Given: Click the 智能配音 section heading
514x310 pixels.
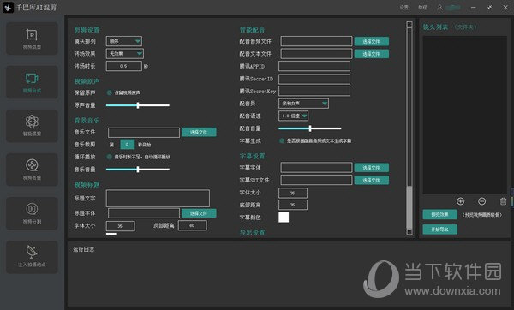Looking at the screenshot, I should coord(252,30).
